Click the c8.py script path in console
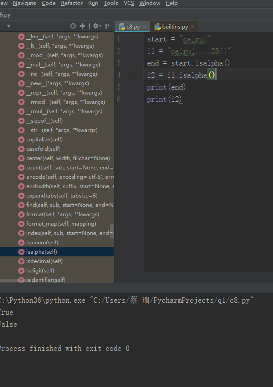 tap(171, 301)
